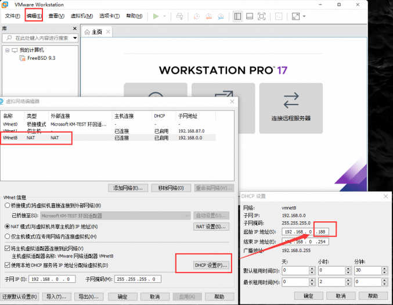Click the VMware Workstation logo in title bar
Image resolution: width=393 pixels, height=305 pixels.
pos(5,4)
